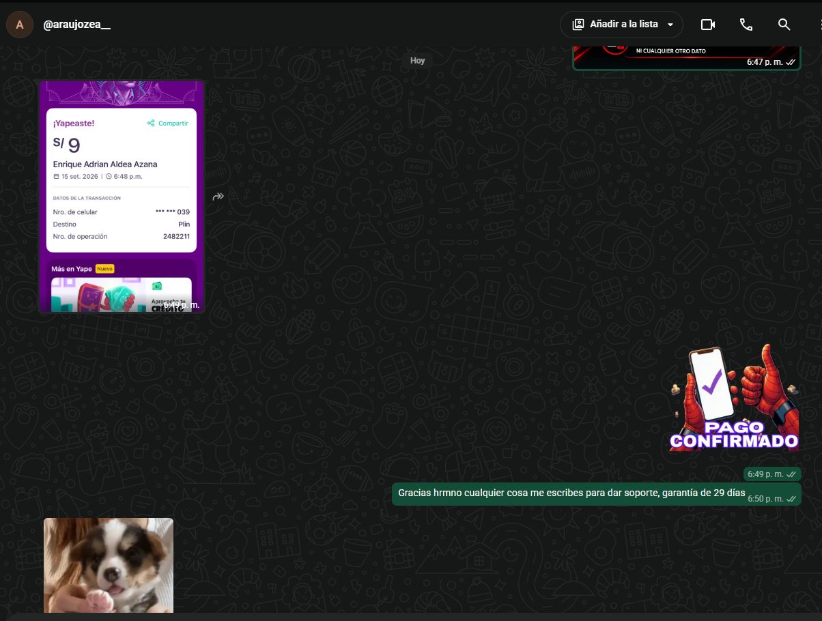Viewport: 822px width, 621px height.
Task: Click the read checkmarks on 6:50 p. m. message
Action: [x=791, y=499]
